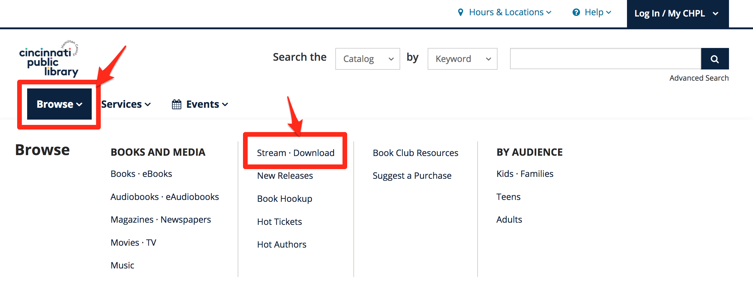Click in the search text field
Image resolution: width=753 pixels, height=294 pixels.
605,59
